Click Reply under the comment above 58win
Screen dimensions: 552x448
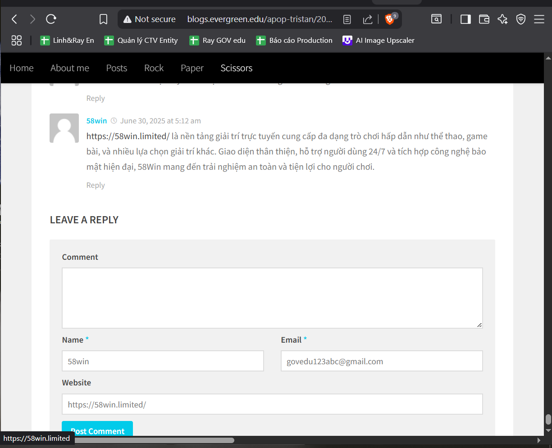(96, 98)
